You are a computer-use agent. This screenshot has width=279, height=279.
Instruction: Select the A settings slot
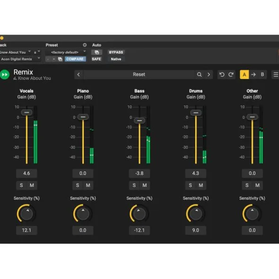tap(244, 75)
